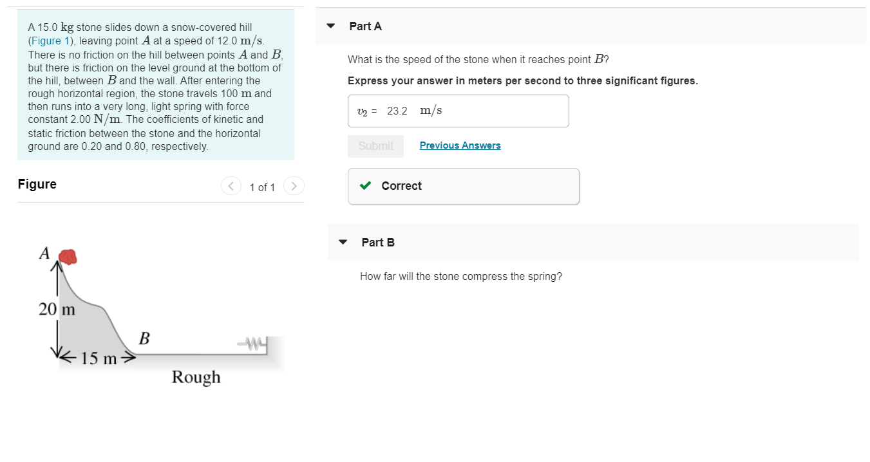Image resolution: width=870 pixels, height=462 pixels.
Task: Open the Previous Answers link
Action: pyautogui.click(x=460, y=145)
